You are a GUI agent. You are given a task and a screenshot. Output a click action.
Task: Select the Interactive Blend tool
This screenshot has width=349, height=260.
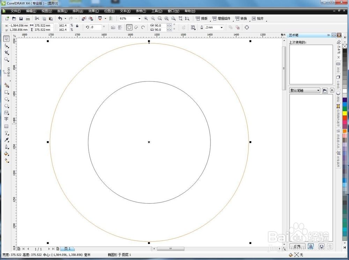click(x=6, y=133)
